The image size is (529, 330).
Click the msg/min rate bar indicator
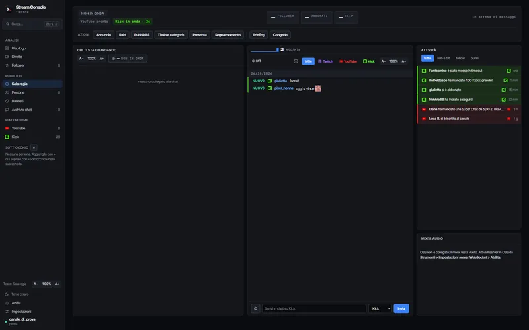[x=265, y=50]
